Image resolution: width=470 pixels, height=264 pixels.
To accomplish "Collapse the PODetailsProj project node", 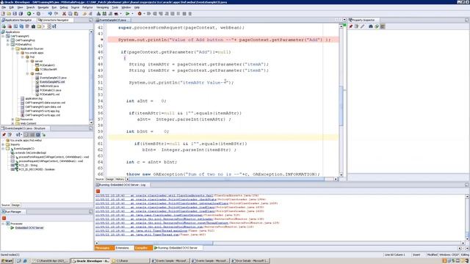I will [x=8, y=44].
